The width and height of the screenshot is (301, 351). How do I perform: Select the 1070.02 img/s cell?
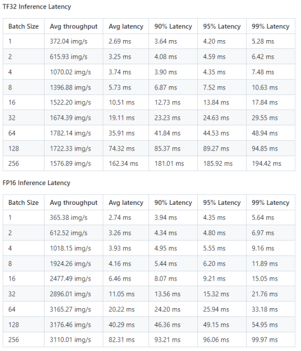click(x=74, y=72)
